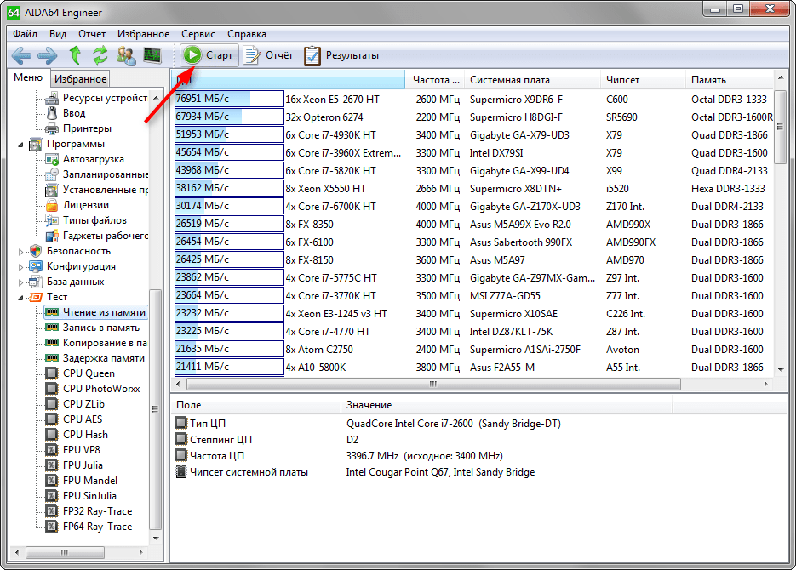796x570 pixels.
Task: Open the Избранное menu in menu bar
Action: pos(144,34)
